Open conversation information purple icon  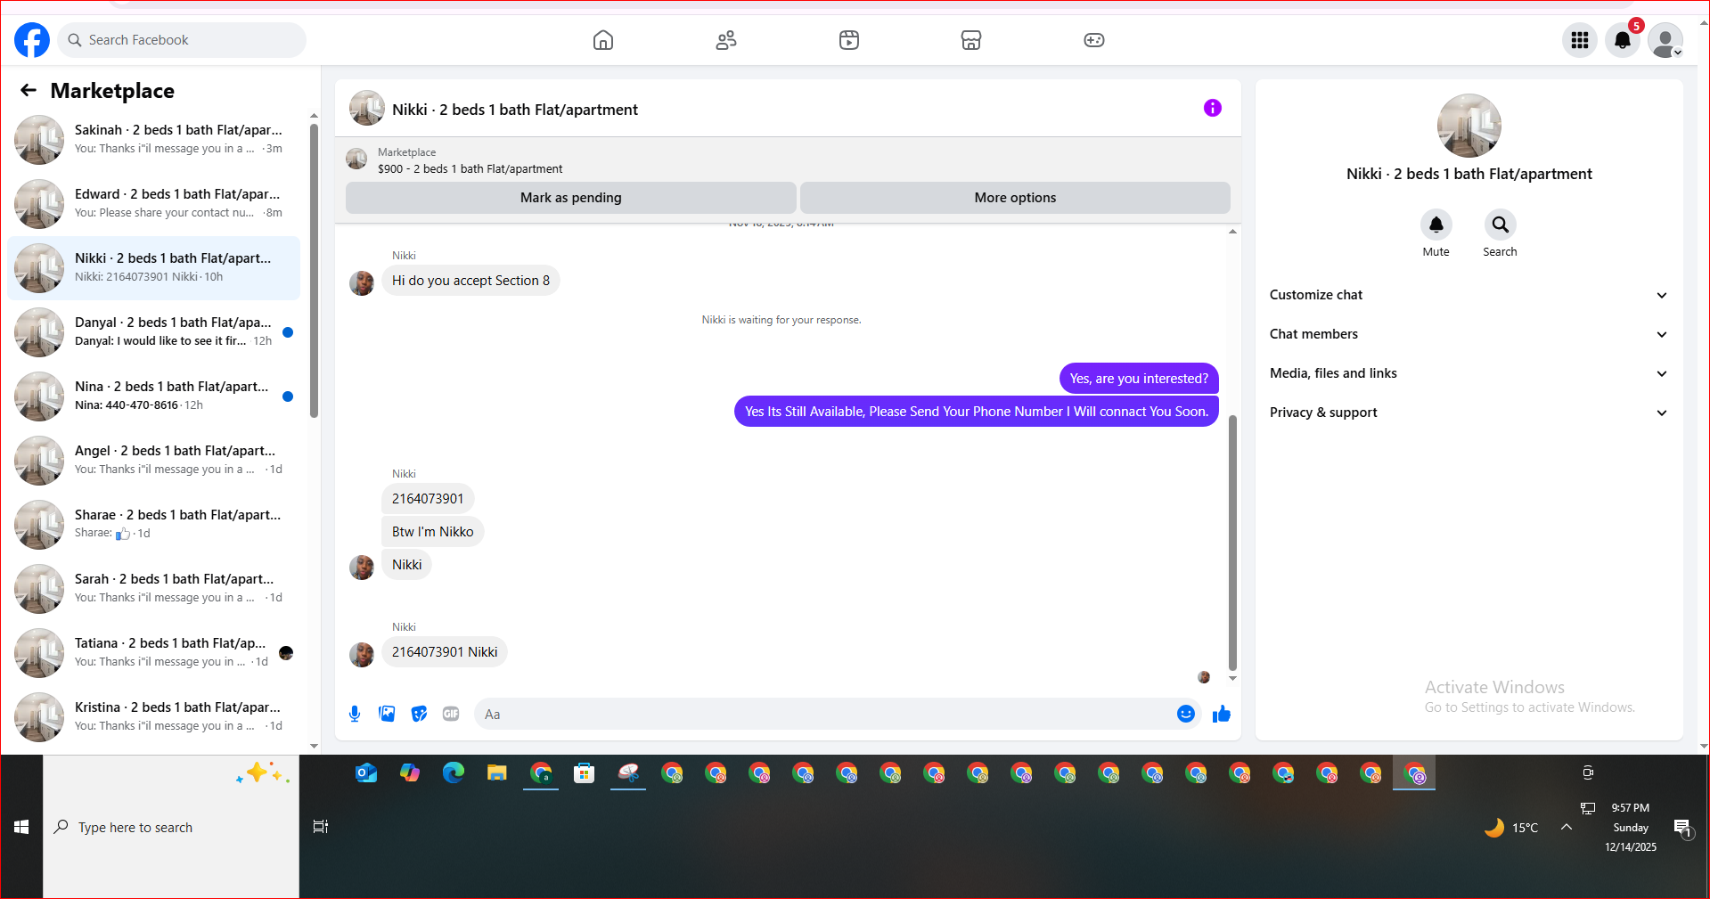(1213, 108)
